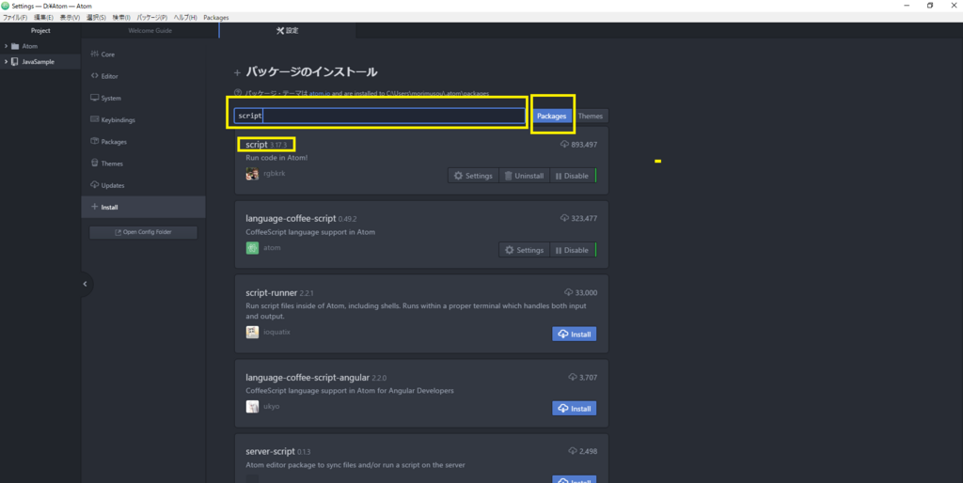The width and height of the screenshot is (963, 483).
Task: Select the Atom folder in tree
Action: 29,46
